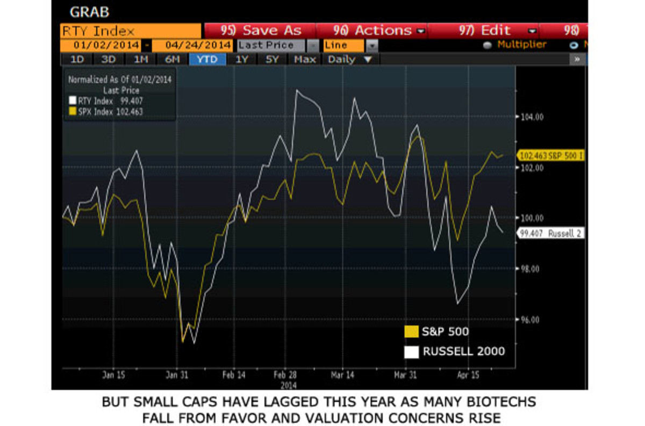645x426 pixels.
Task: Switch to the 1D time range
Action: click(77, 59)
